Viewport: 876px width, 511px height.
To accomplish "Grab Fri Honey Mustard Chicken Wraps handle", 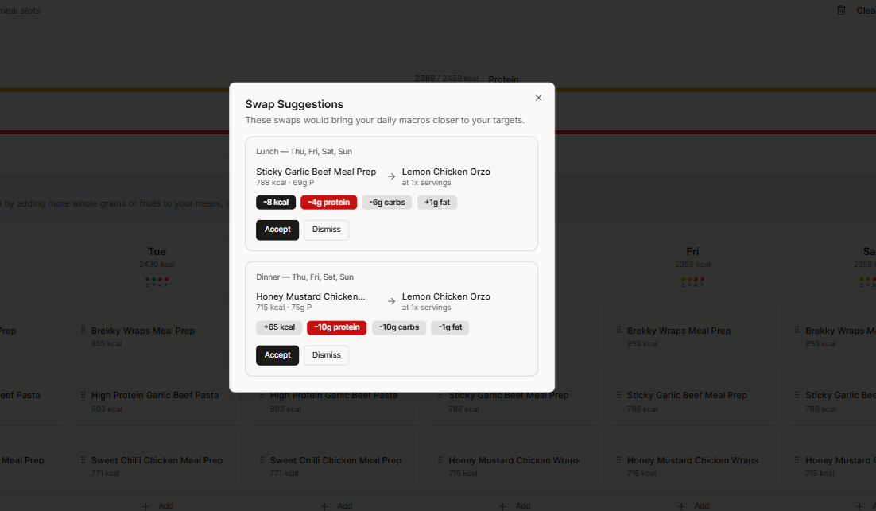I will [618, 459].
